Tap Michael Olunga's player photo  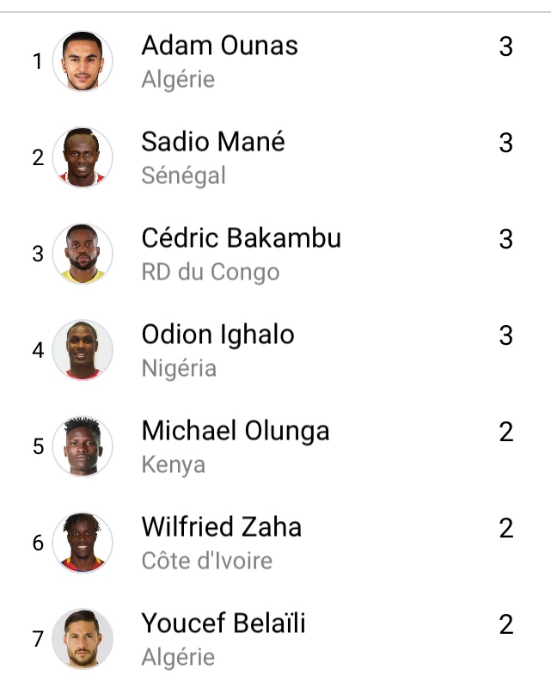[x=83, y=446]
